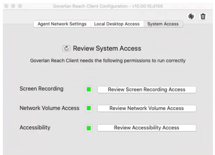Click the Screen Recording label
Image resolution: width=215 pixels, height=155 pixels.
tap(41, 89)
